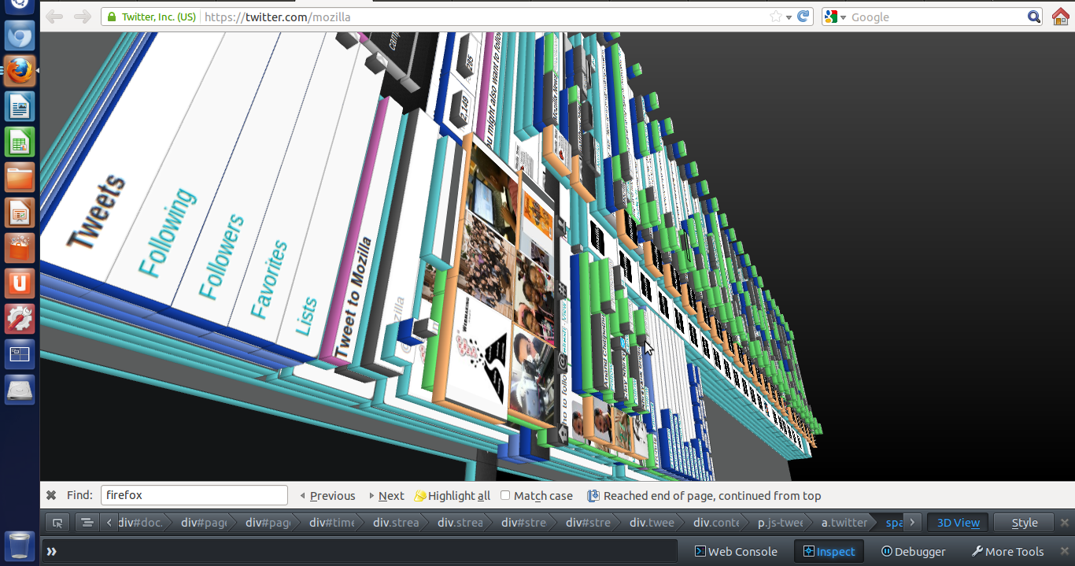This screenshot has height=566, width=1075.
Task: Close the developer toolbar at bottom right
Action: point(1065,552)
